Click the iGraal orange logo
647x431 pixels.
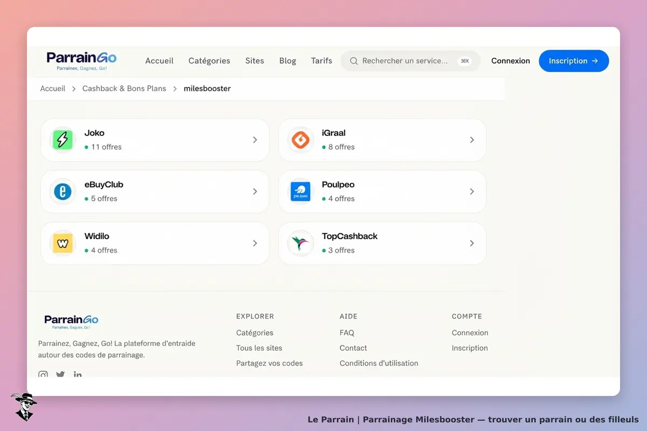[x=300, y=140]
